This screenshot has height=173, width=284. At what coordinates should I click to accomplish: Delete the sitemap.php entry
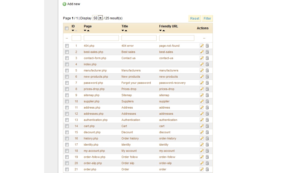[207, 95]
